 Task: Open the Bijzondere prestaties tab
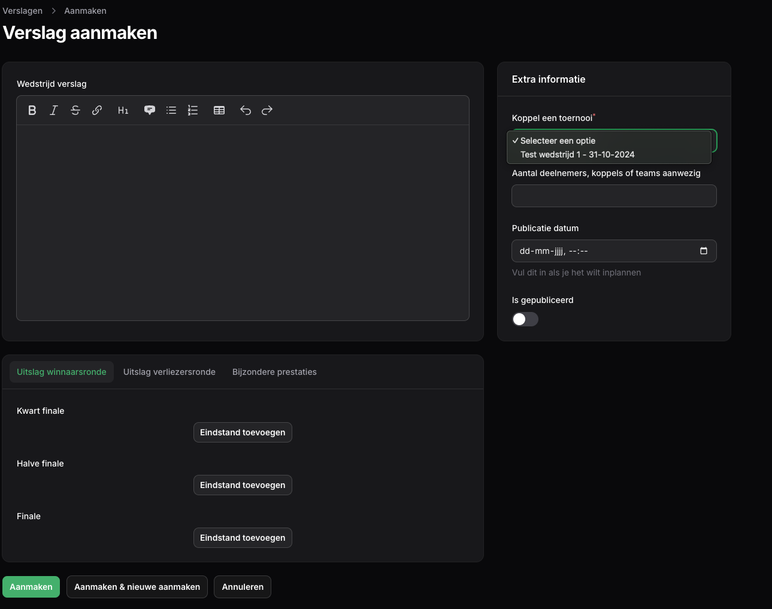click(274, 372)
